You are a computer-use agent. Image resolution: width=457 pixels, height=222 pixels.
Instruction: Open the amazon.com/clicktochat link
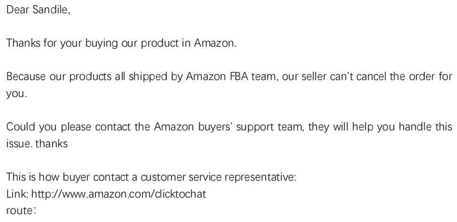119,194
